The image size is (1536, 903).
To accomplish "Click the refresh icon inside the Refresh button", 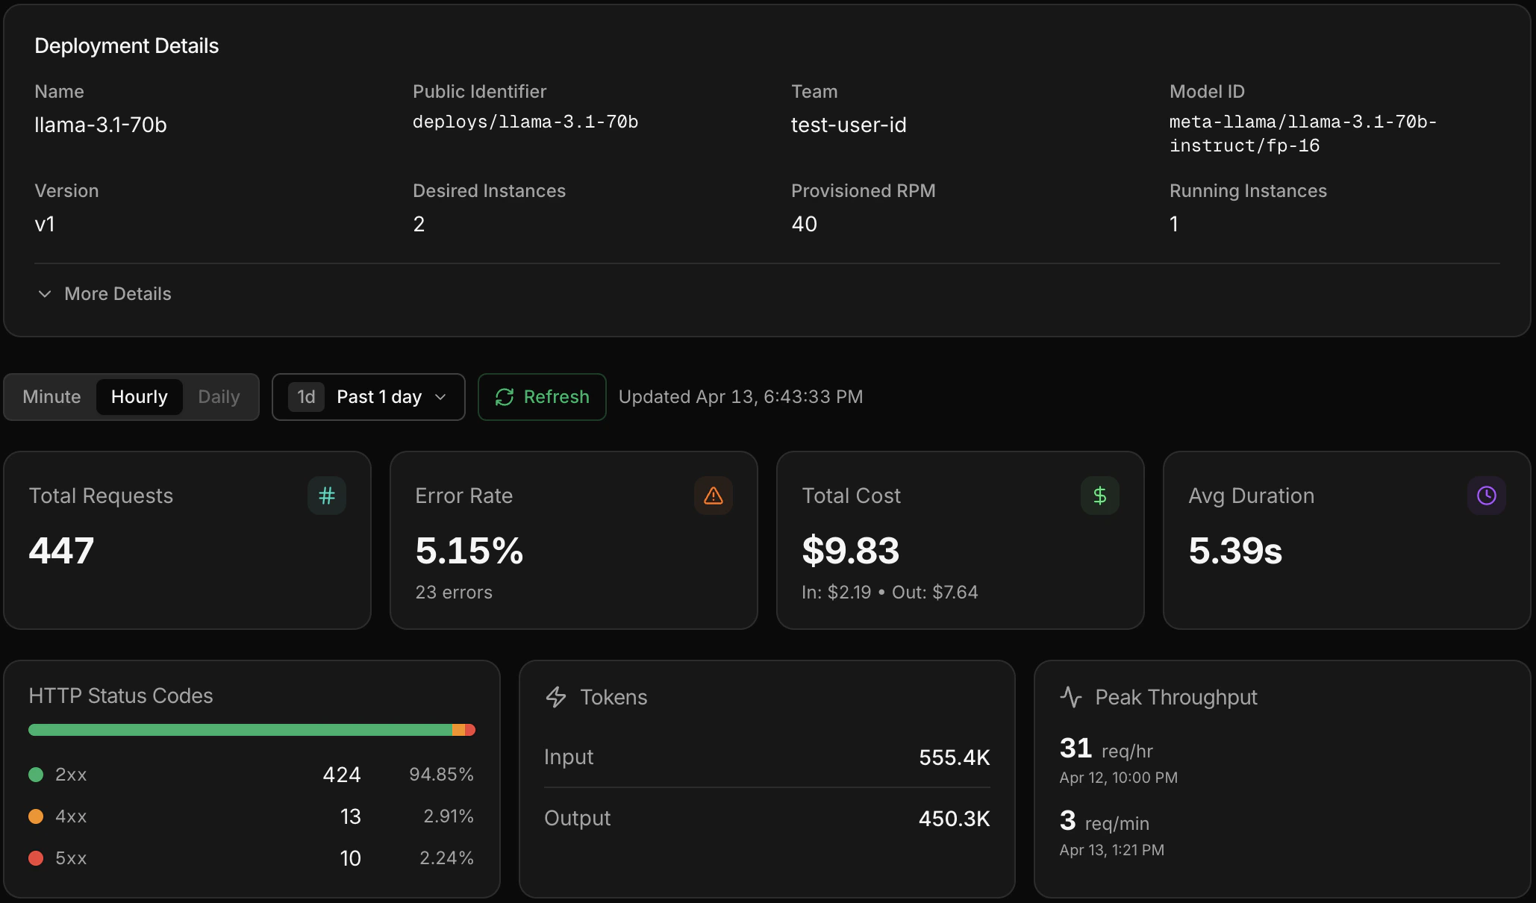I will tap(505, 396).
